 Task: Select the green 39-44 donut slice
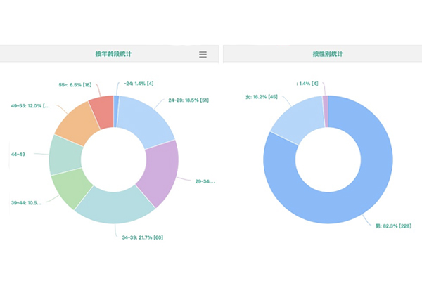tap(71, 188)
